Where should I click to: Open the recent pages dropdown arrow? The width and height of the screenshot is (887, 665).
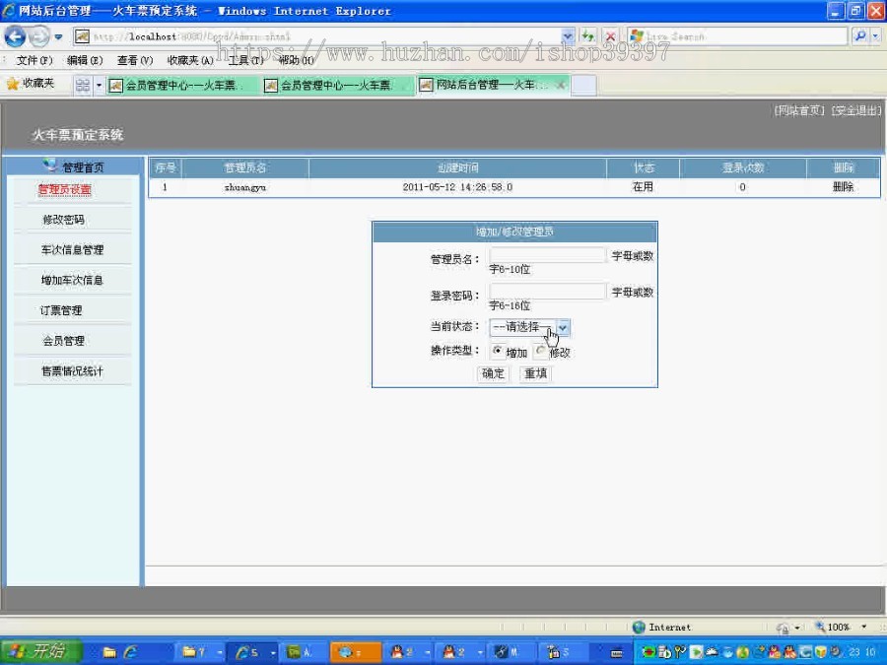click(58, 37)
